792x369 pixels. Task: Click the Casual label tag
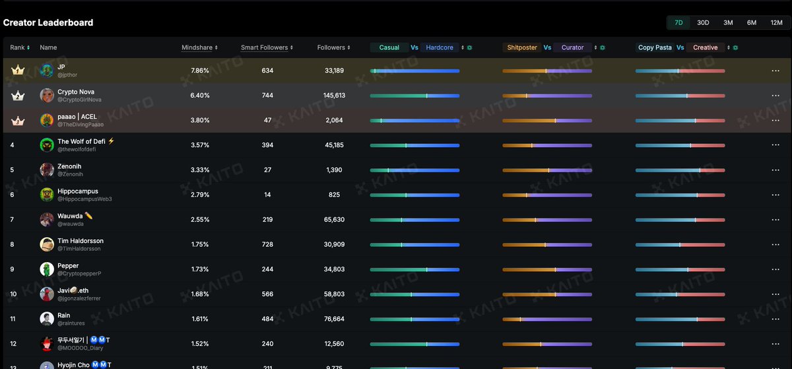pyautogui.click(x=389, y=48)
